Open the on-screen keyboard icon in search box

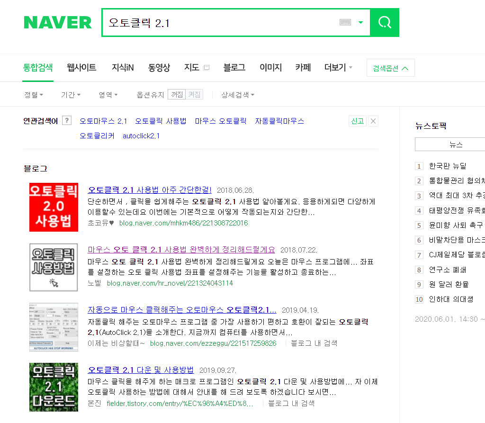345,22
